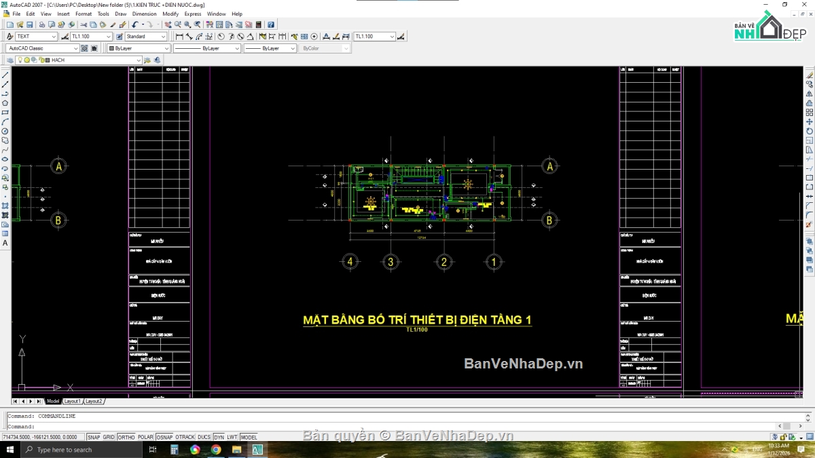Toggle DUCS in status bar
Image resolution: width=815 pixels, height=458 pixels.
click(204, 438)
